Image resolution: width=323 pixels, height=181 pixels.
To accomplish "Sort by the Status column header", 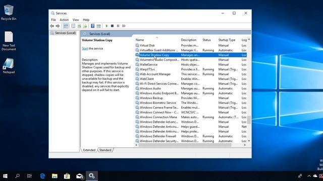I will [209, 40].
